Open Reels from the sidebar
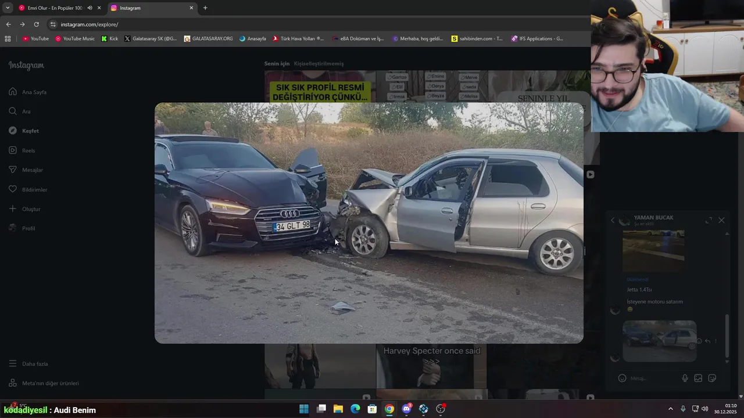This screenshot has height=418, width=744. (22, 150)
